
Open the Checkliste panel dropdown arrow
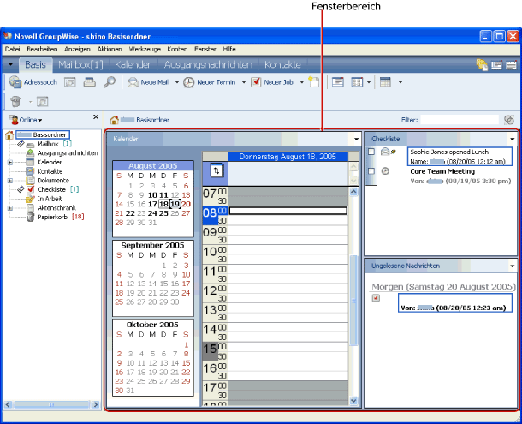(x=512, y=139)
